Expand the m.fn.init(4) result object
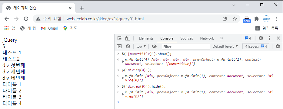 pos(123,62)
